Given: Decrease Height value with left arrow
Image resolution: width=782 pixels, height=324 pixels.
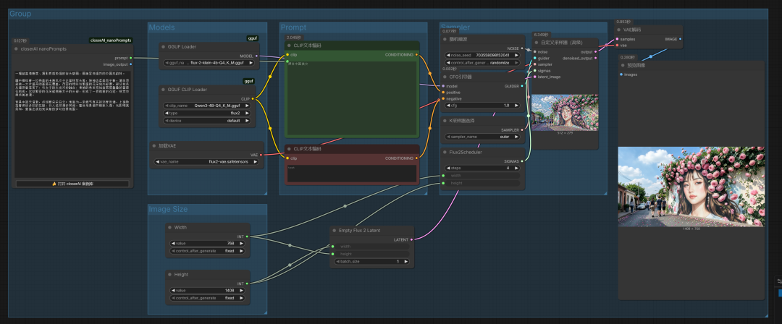Looking at the screenshot, I should pos(174,290).
